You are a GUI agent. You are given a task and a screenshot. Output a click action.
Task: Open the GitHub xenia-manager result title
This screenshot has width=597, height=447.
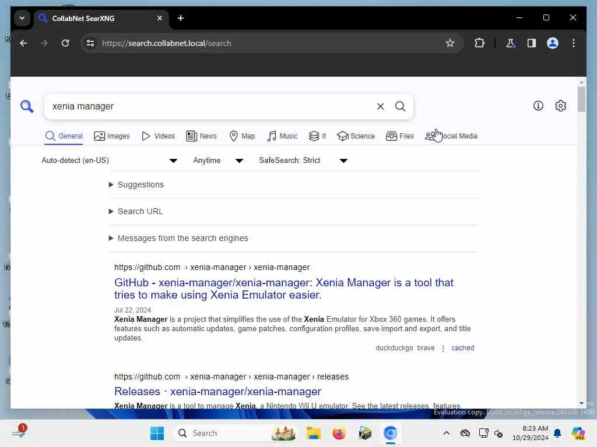(x=284, y=289)
